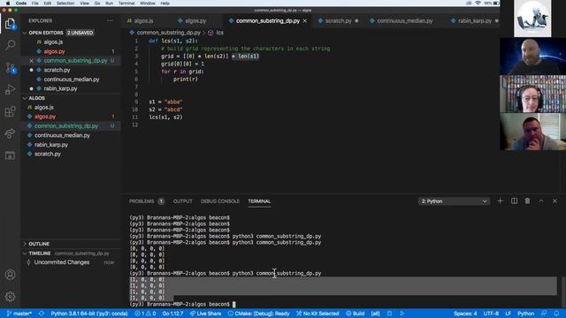Open Selection menu in menu bar
The width and height of the screenshot is (566, 318).
pyautogui.click(x=65, y=4)
